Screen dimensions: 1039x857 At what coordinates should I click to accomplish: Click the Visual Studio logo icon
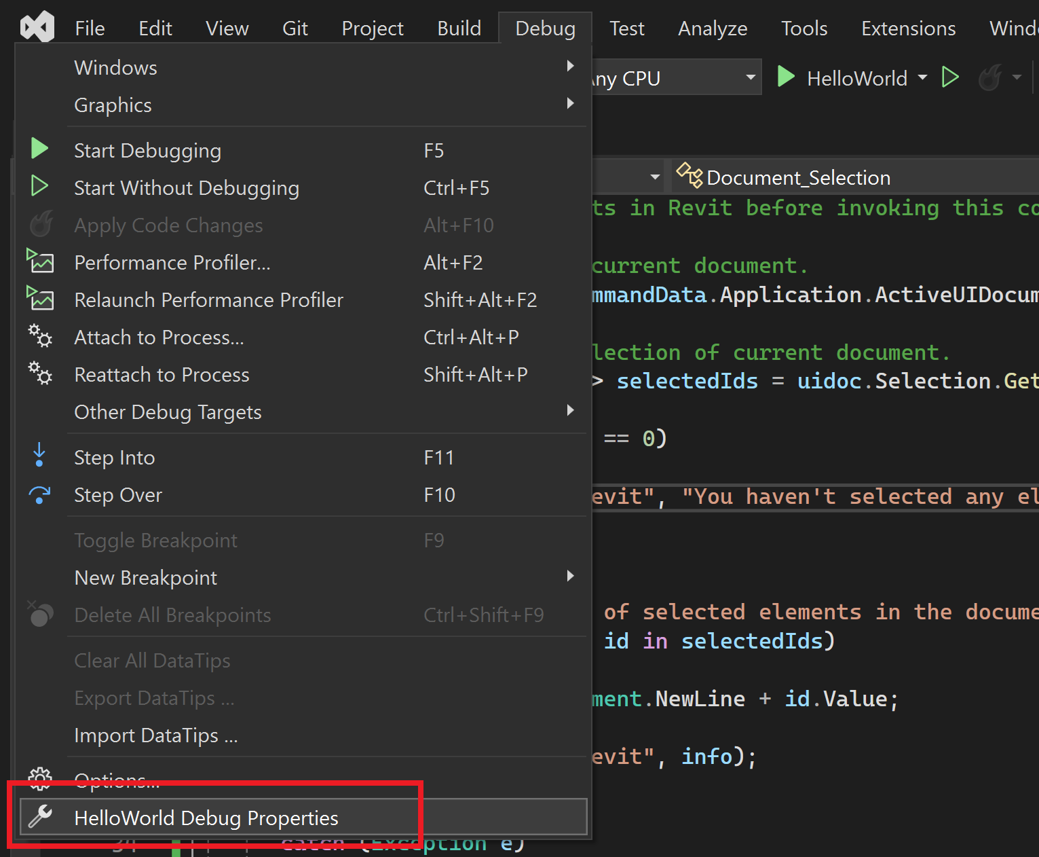point(37,27)
